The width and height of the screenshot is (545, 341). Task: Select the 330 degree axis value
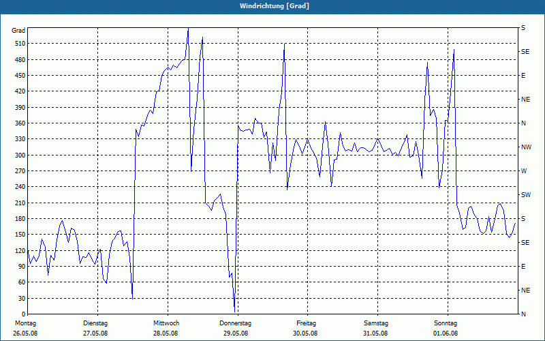point(20,139)
